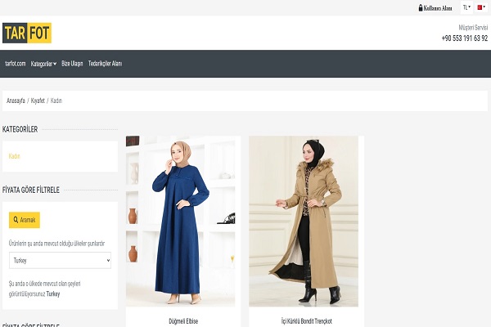The width and height of the screenshot is (491, 327).
Task: Click the Turkish flag language icon
Action: pos(480,7)
